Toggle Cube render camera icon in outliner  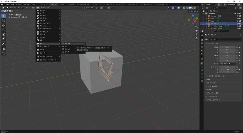240,19
